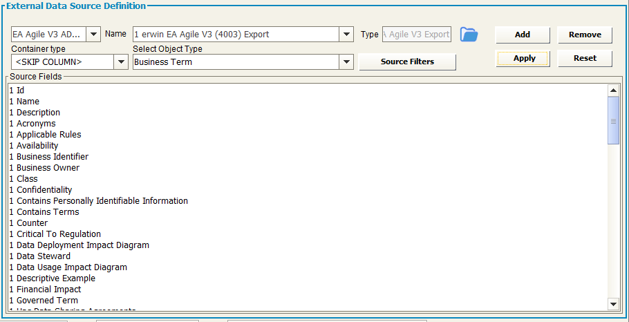The width and height of the screenshot is (629, 322).
Task: Open Source Filters
Action: 407,61
